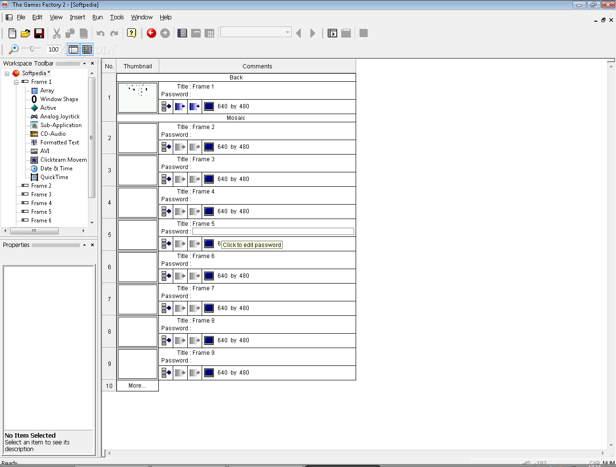Open the View menu
The height and width of the screenshot is (467, 616).
pos(56,17)
